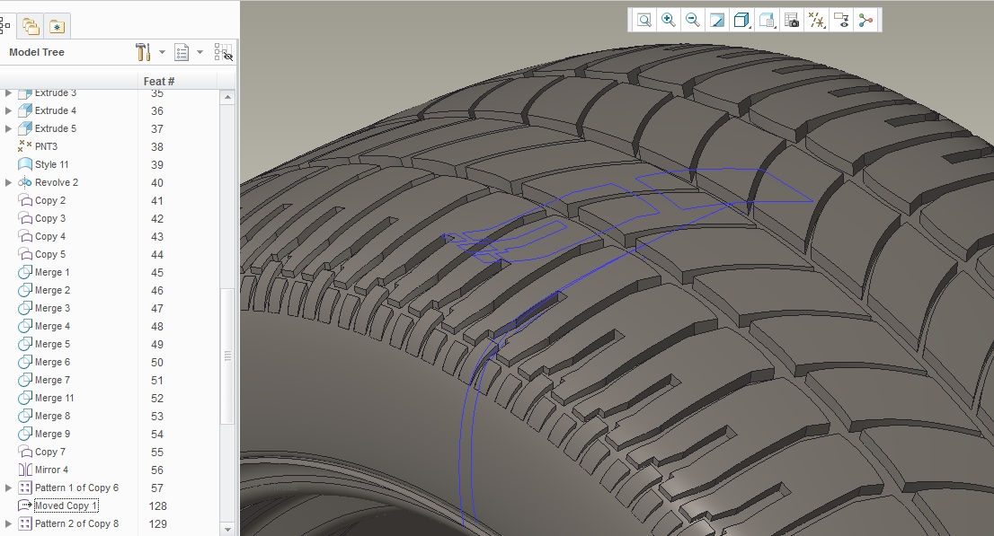Click the Revolve 2 feature icon
994x536 pixels.
point(25,182)
